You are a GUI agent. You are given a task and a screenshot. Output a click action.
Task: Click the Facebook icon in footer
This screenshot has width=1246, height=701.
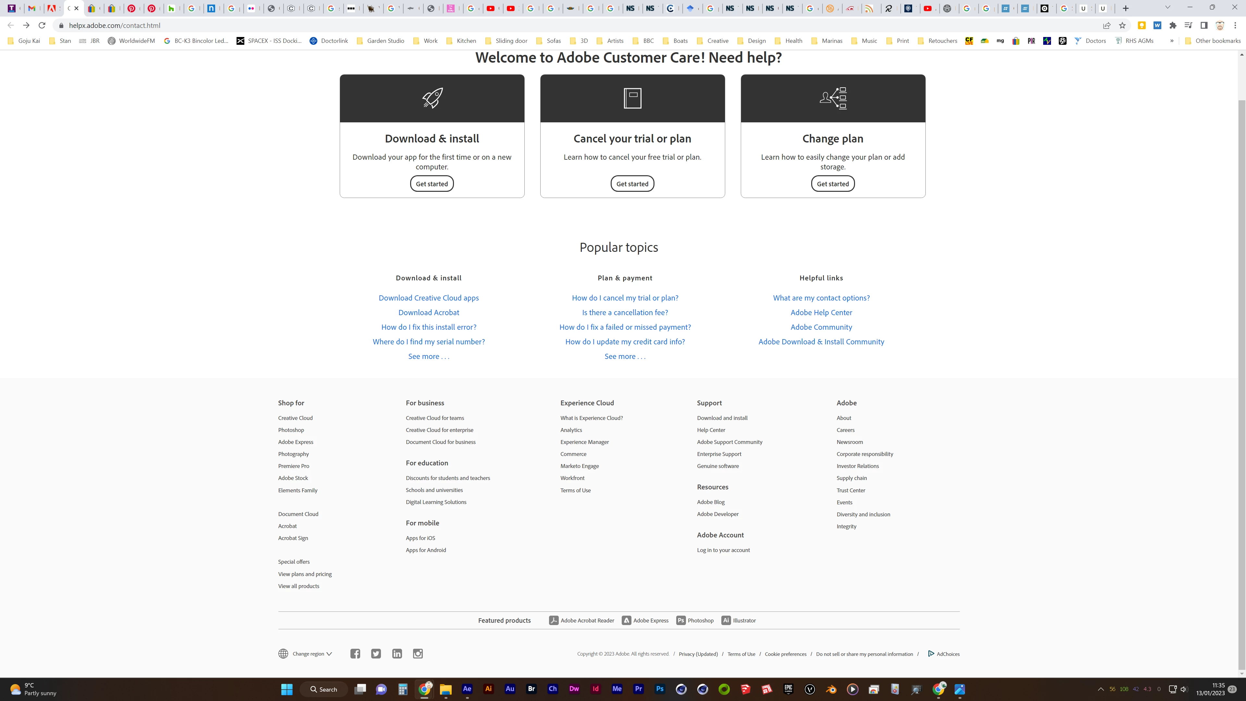(x=355, y=654)
